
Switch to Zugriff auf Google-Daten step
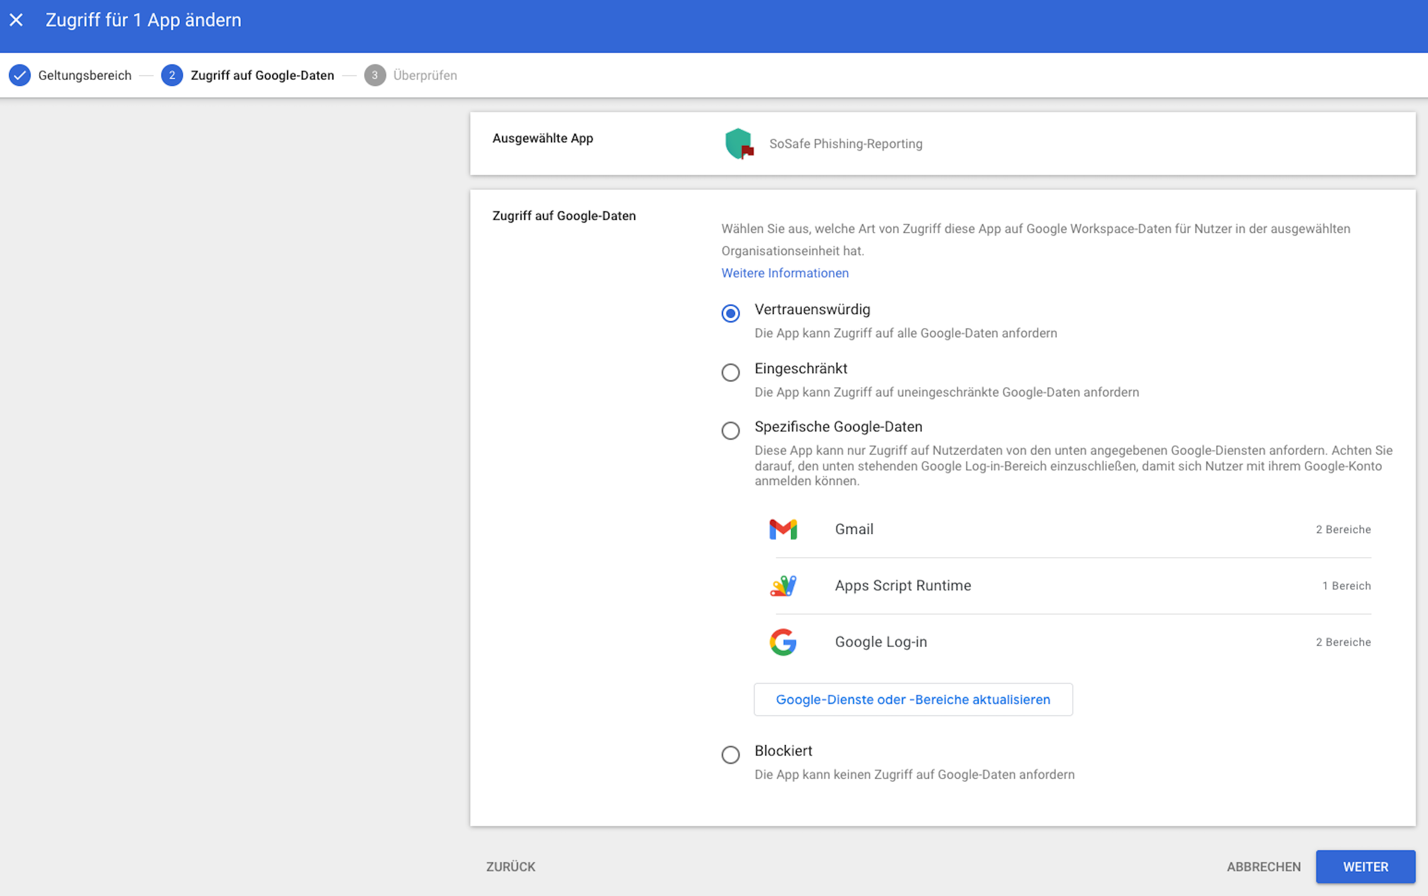point(262,75)
